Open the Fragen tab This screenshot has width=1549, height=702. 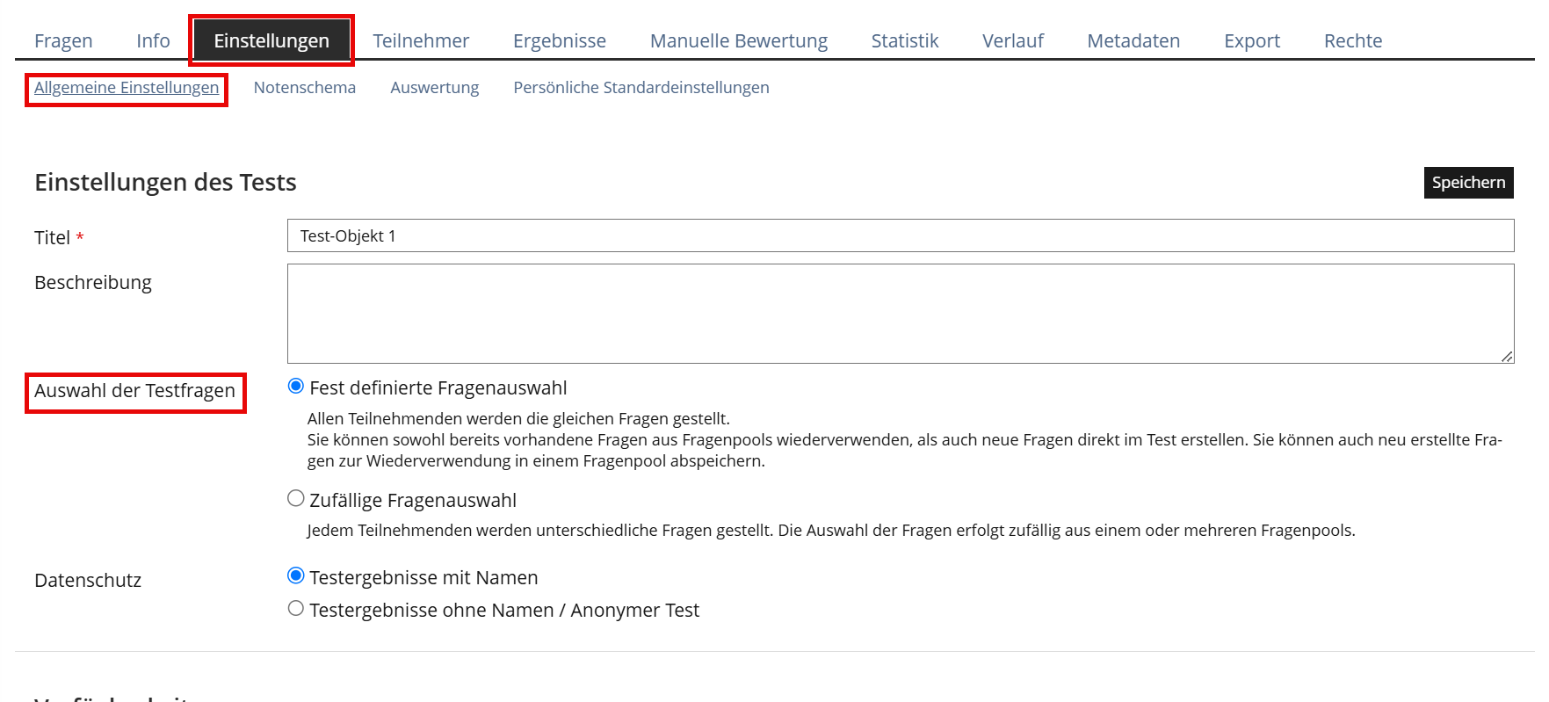tap(63, 41)
